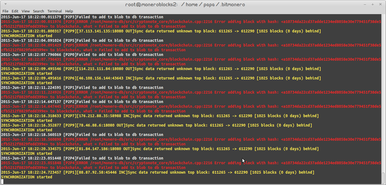The height and width of the screenshot is (185, 386).
Task: Click the red [P2P4]ERROR blockchain.cpp line
Action: tap(191, 163)
